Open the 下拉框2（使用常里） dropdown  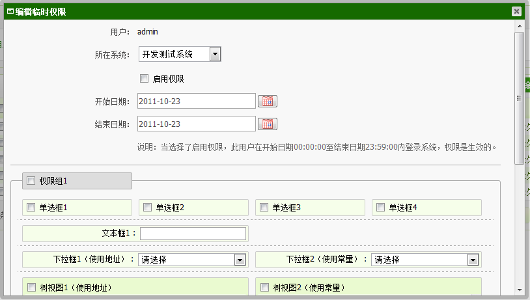pos(425,260)
